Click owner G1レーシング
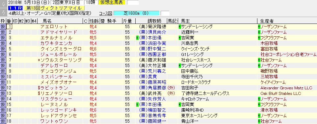The width and height of the screenshot is (317, 124). point(192,54)
